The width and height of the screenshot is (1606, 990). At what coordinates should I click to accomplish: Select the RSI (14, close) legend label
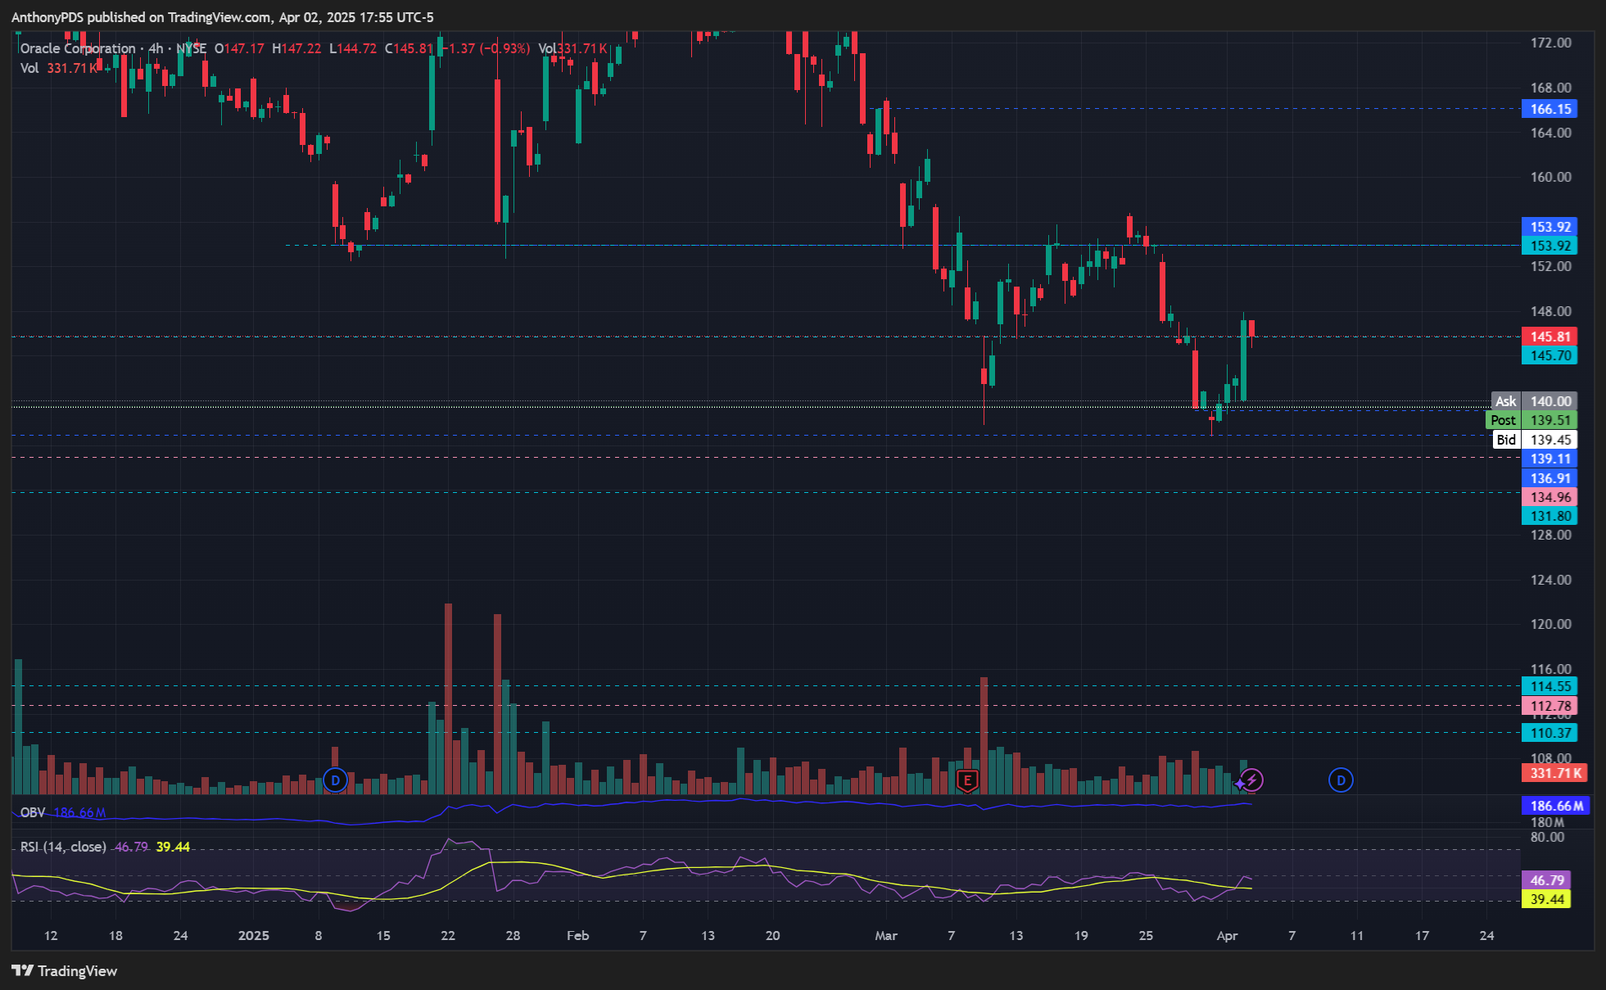63,847
